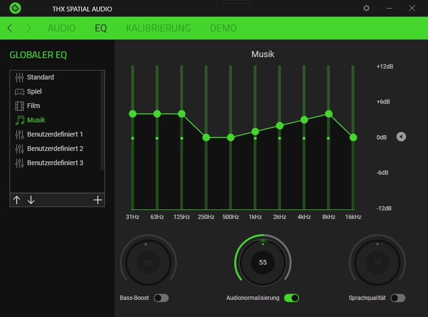Go forward with the right arrow
The image size is (428, 317).
[x=29, y=28]
